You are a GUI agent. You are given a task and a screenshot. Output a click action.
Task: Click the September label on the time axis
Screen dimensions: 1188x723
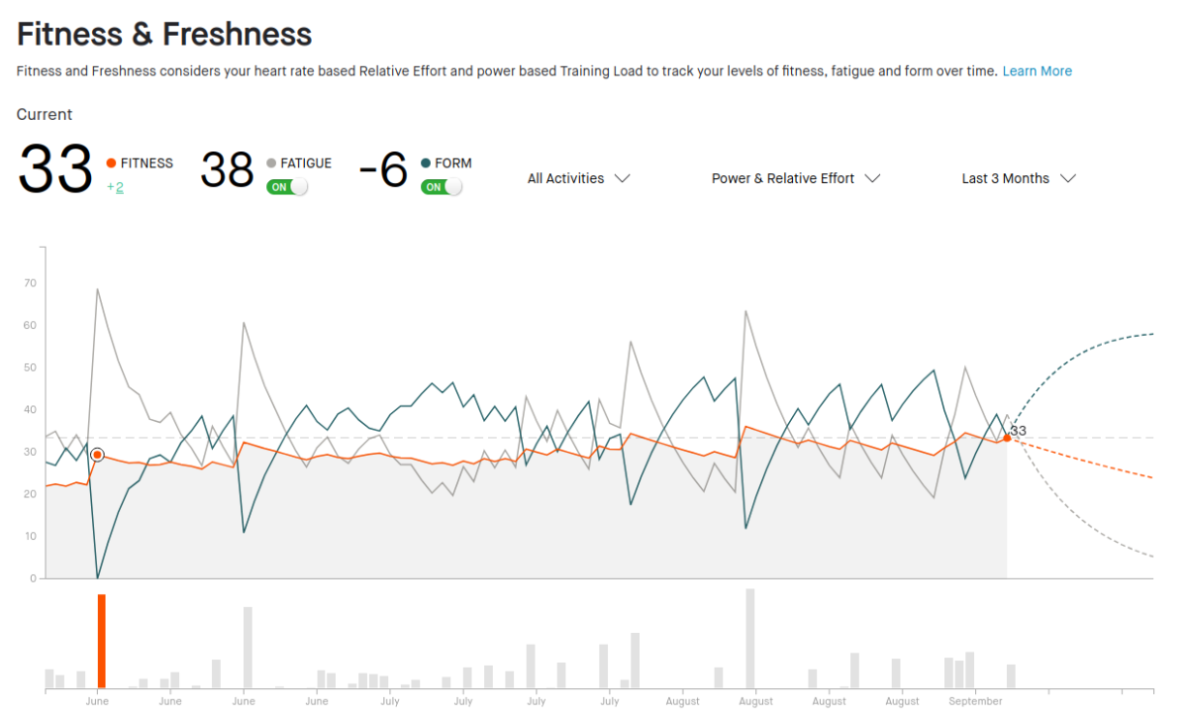click(975, 701)
